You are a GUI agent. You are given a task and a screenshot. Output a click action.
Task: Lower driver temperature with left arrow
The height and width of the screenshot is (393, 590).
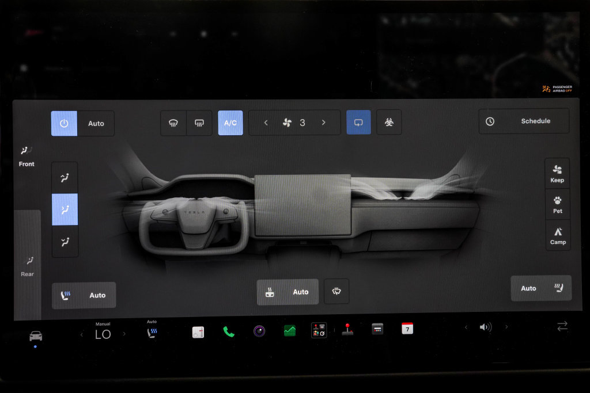pos(82,334)
